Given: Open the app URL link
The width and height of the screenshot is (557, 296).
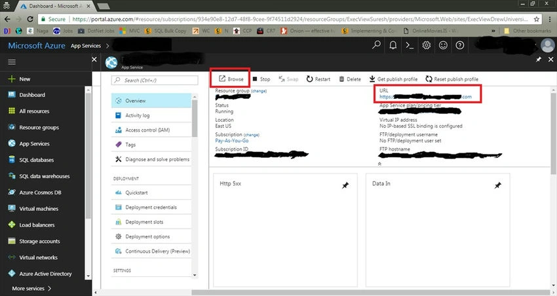Looking at the screenshot, I should (425, 96).
